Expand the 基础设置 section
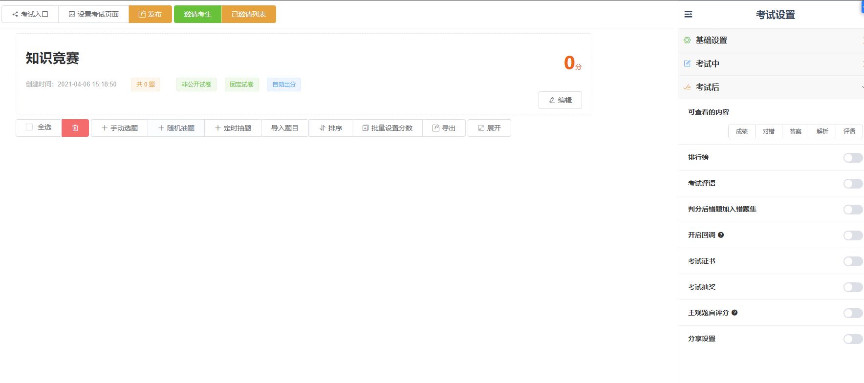The image size is (864, 383). point(771,41)
